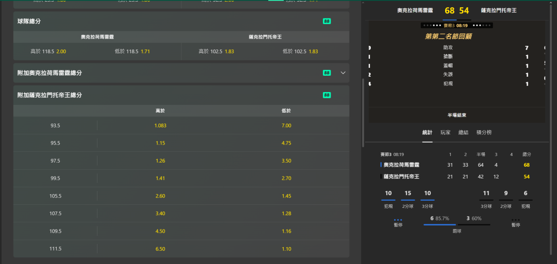Click the 第二名節回顧 heading
Screen dimensions: 557x264
pos(448,36)
